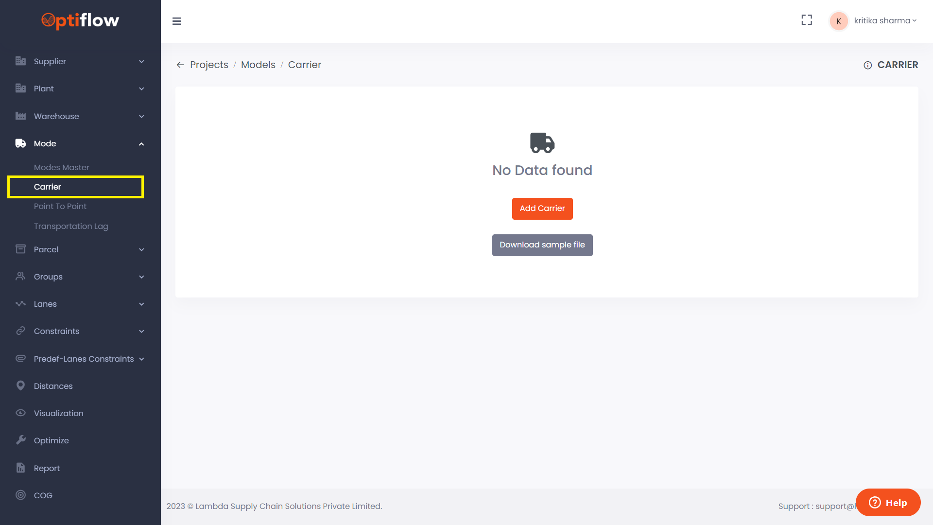Click the Distances pin icon
The height and width of the screenshot is (525, 933).
coord(20,385)
